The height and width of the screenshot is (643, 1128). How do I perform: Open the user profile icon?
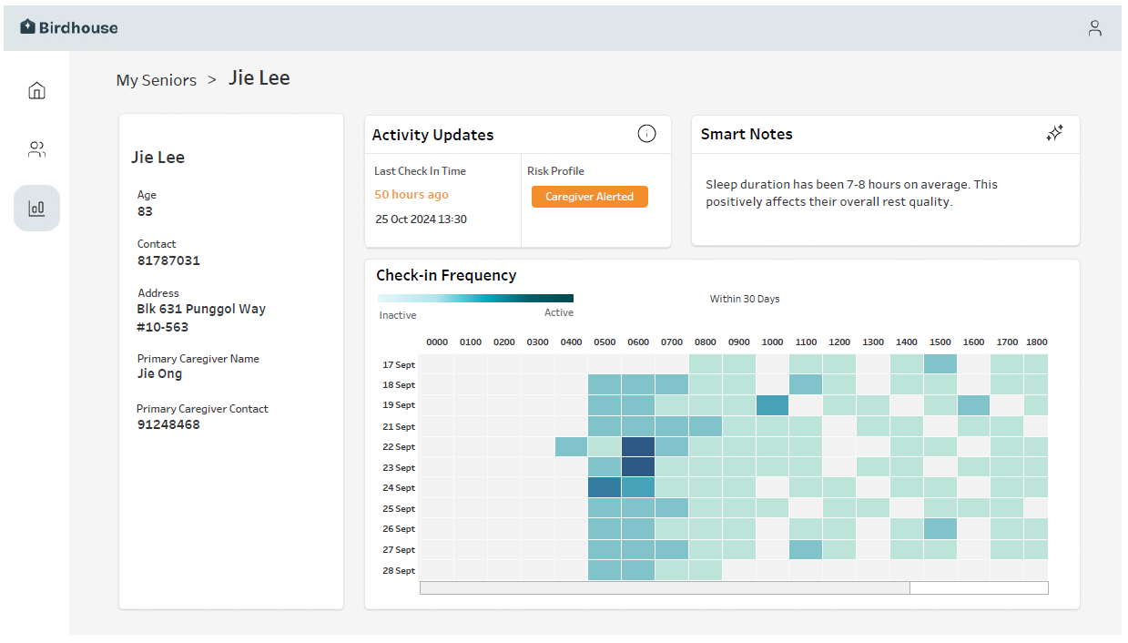click(1094, 28)
